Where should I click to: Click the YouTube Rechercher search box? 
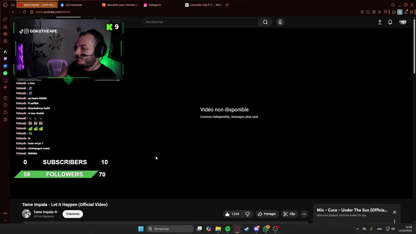tap(201, 22)
